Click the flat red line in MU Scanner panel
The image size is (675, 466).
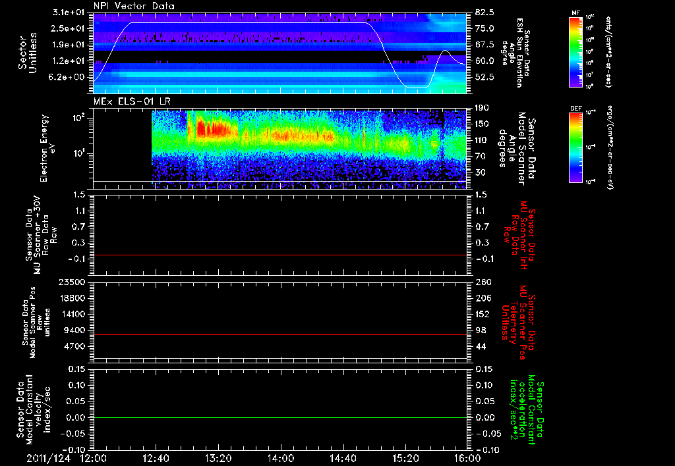tap(280, 255)
